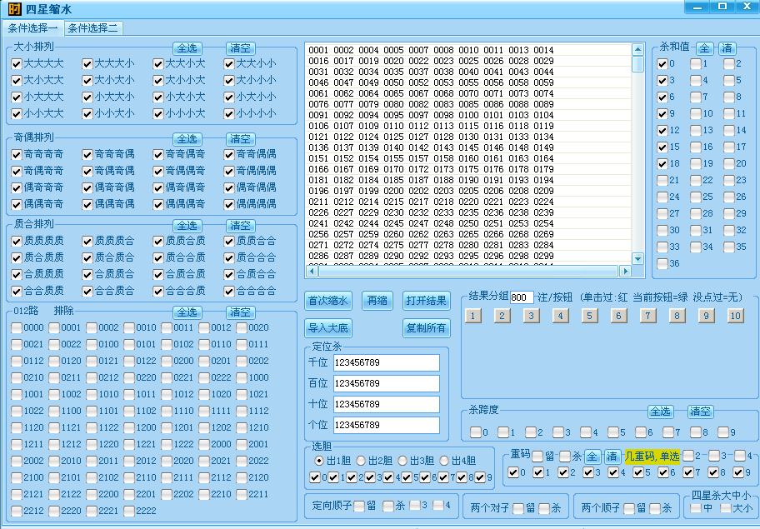Check sum value 36 in 杀和值
760x529 pixels.
[662, 263]
